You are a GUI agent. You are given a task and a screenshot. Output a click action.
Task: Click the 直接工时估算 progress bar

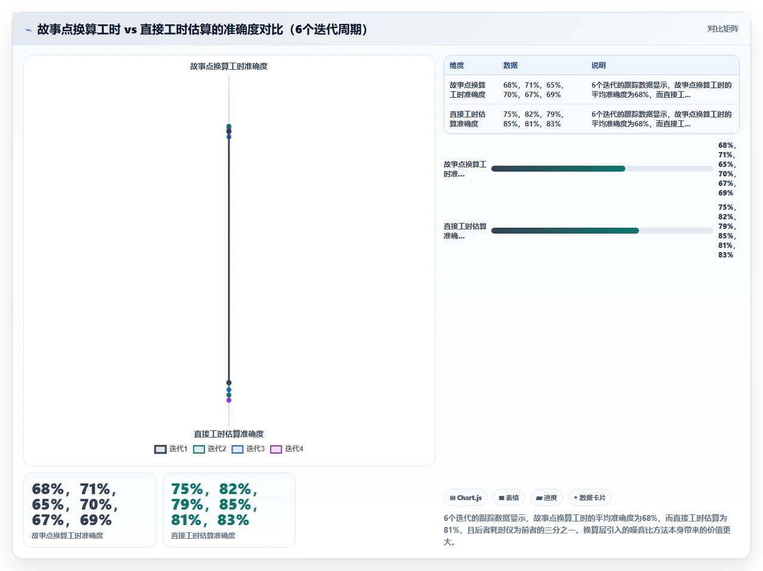[x=602, y=231]
